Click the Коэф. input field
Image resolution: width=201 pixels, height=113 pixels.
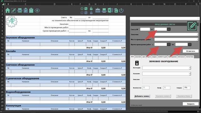point(167,88)
